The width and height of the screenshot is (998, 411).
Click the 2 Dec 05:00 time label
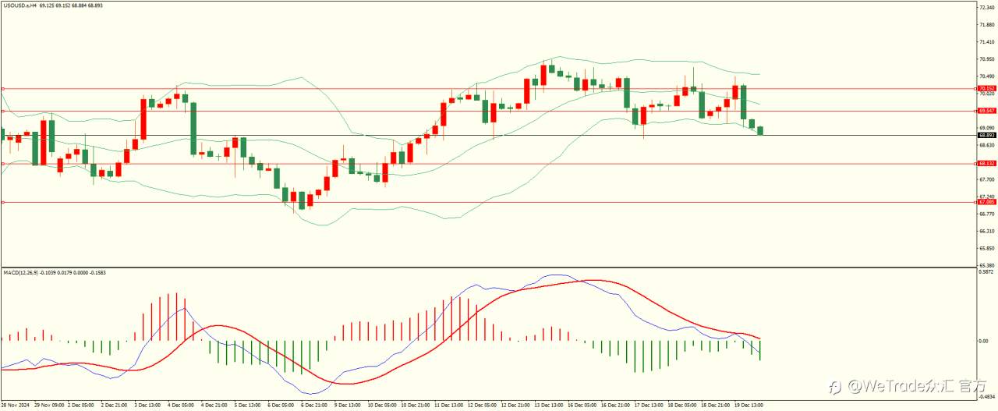(x=80, y=406)
